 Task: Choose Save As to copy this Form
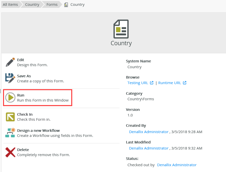click(x=24, y=76)
